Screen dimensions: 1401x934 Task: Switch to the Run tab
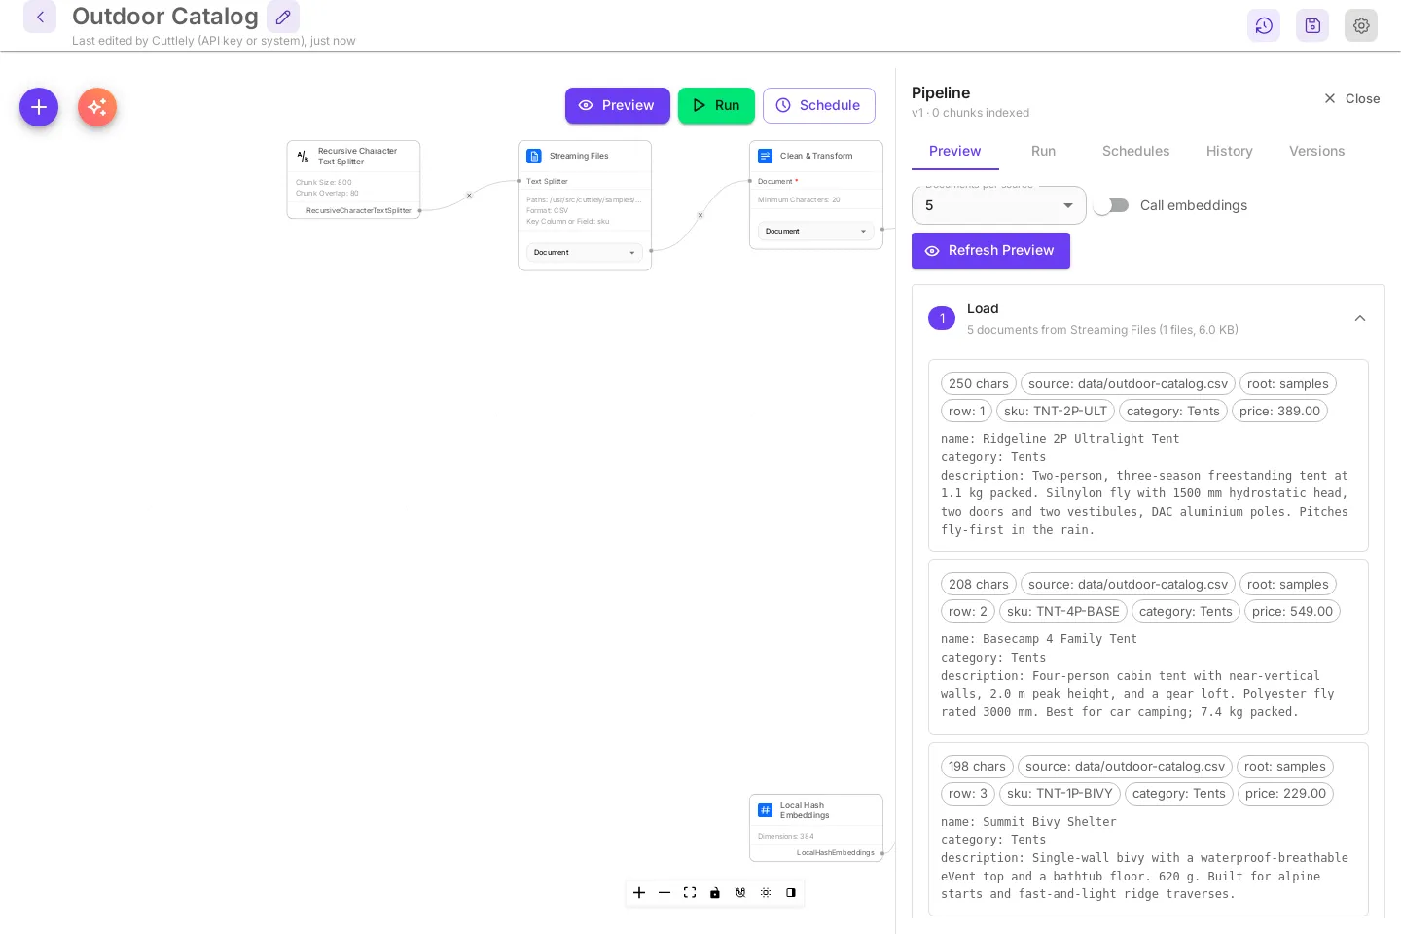point(1043,151)
